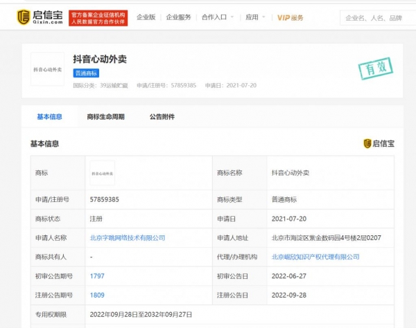Switch to the 基本信息 tab
The height and width of the screenshot is (328, 416).
point(49,117)
